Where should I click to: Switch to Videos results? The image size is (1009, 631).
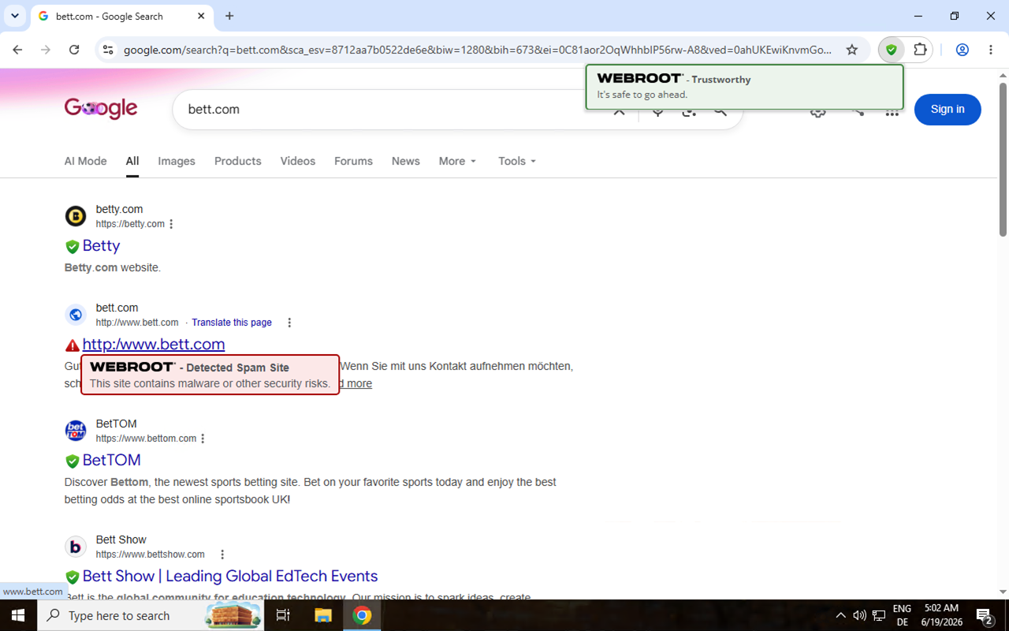point(298,161)
